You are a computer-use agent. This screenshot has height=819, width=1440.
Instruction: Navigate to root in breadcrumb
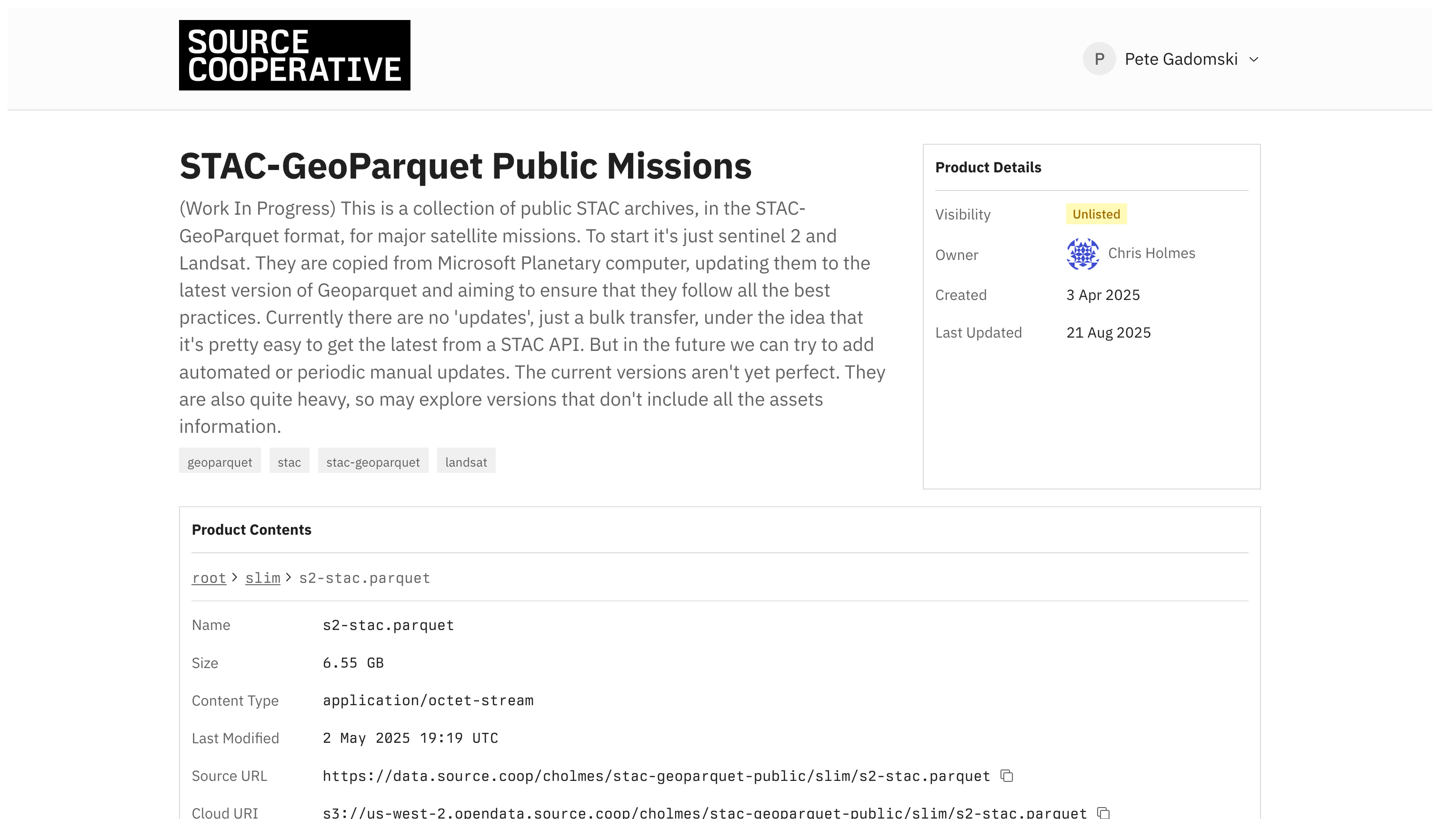point(209,578)
